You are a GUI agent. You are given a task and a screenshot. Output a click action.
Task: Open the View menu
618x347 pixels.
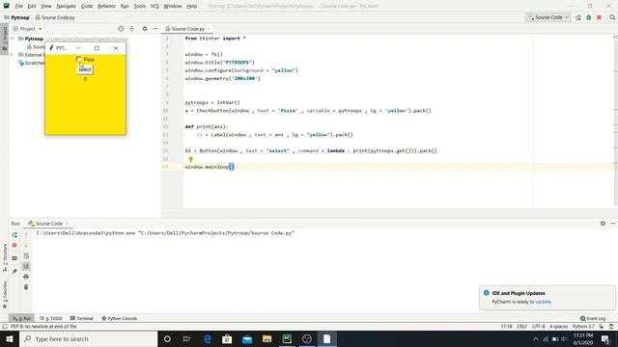click(x=46, y=7)
